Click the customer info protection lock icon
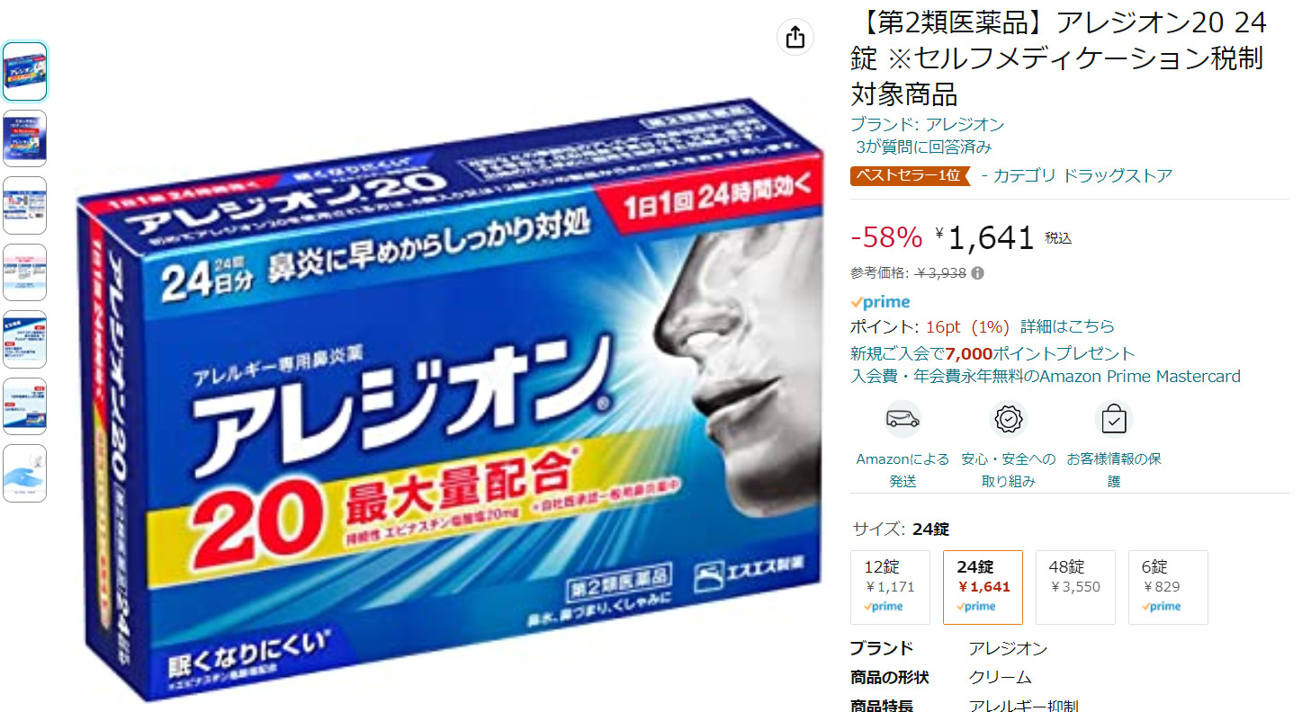1311x712 pixels. pos(1114,419)
